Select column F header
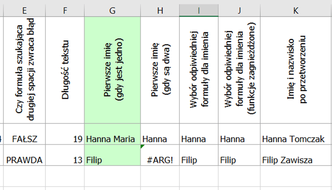The width and height of the screenshot is (332, 190). click(x=65, y=11)
